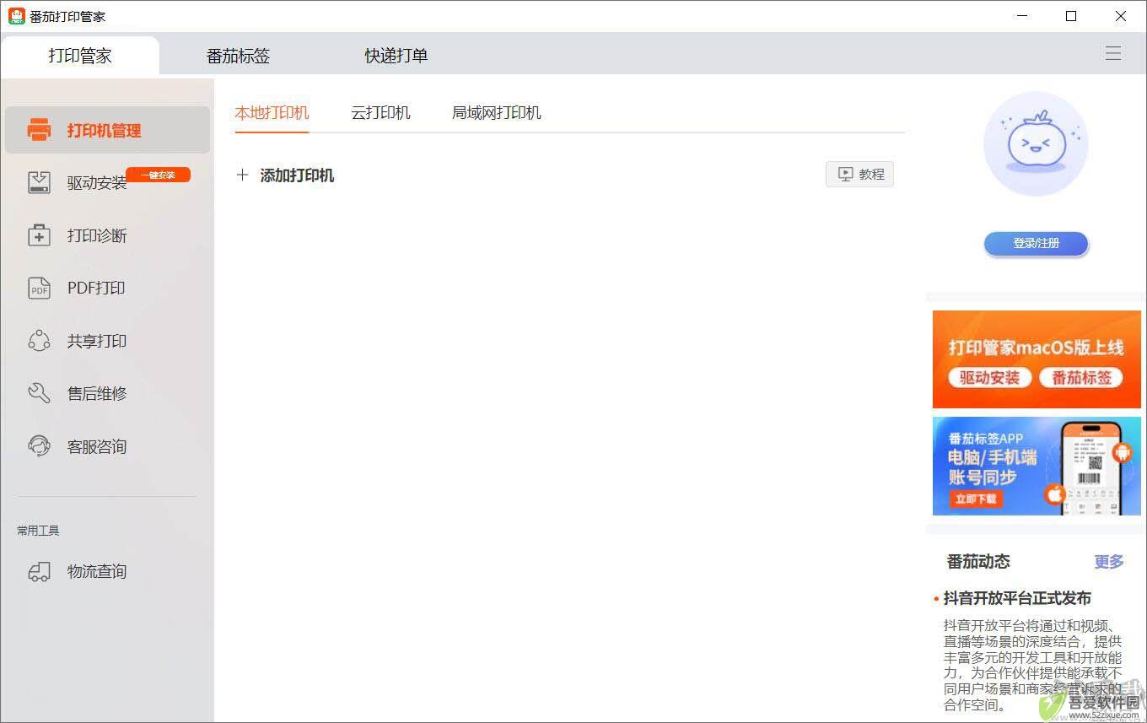Screen dimensions: 1147x723
Task: Click the 客服咨询 headset icon
Action: [39, 446]
